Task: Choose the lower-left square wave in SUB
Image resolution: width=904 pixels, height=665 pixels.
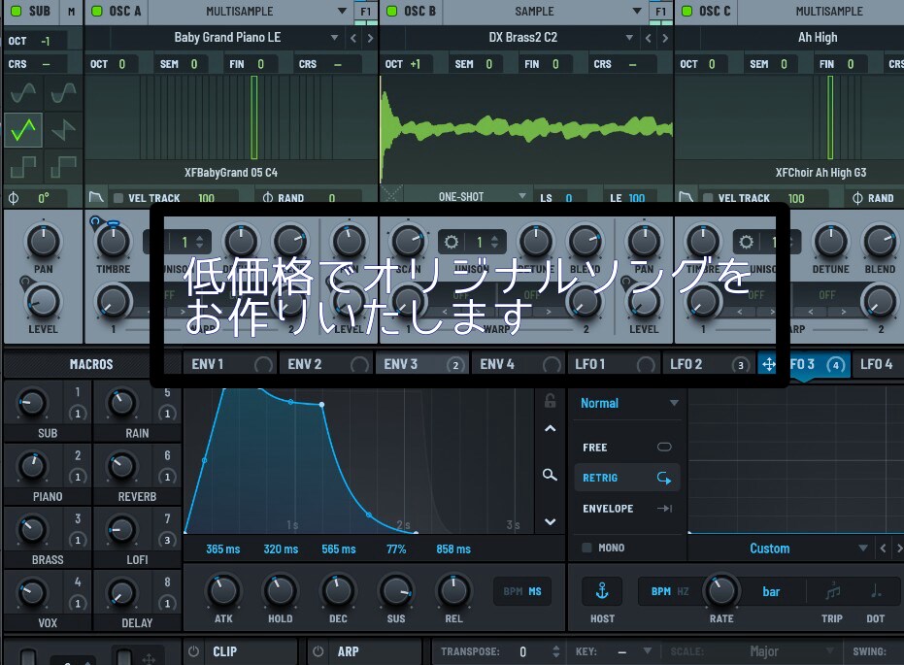Action: click(x=23, y=167)
